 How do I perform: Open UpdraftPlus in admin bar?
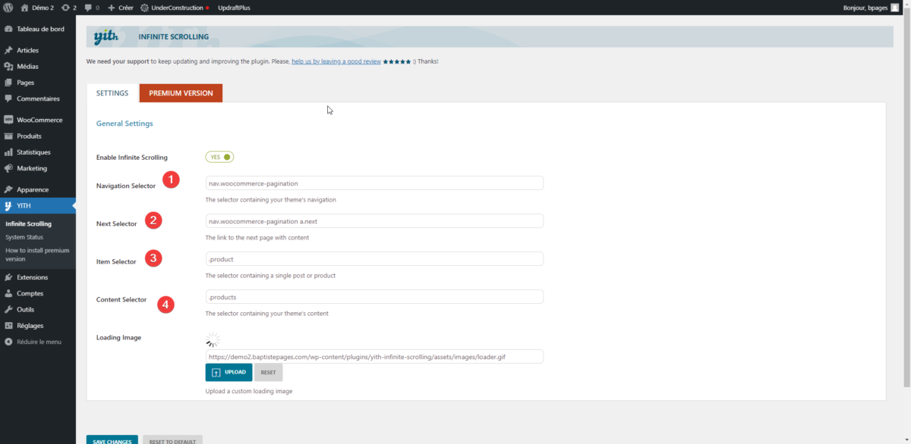click(x=233, y=8)
